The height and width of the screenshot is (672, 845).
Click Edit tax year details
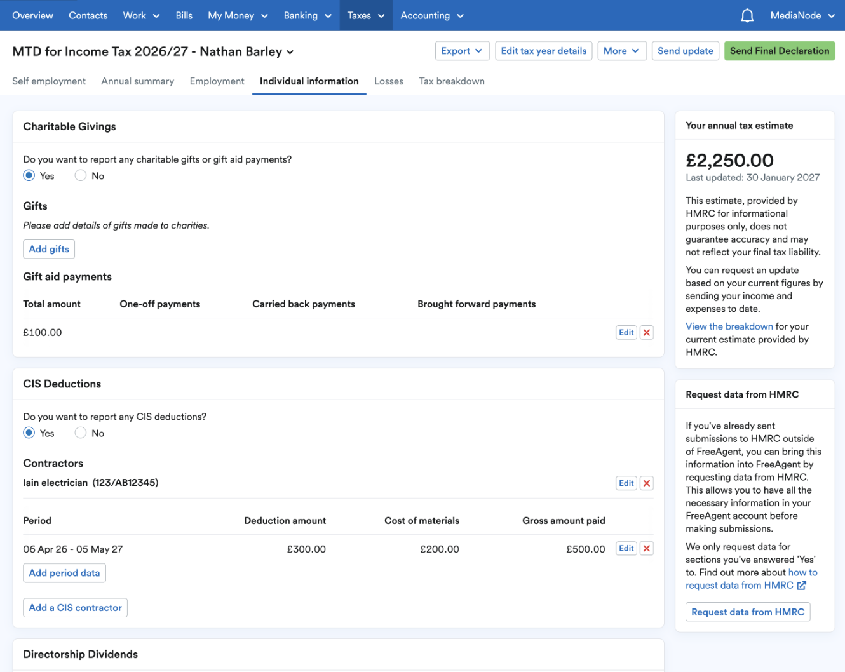click(544, 51)
